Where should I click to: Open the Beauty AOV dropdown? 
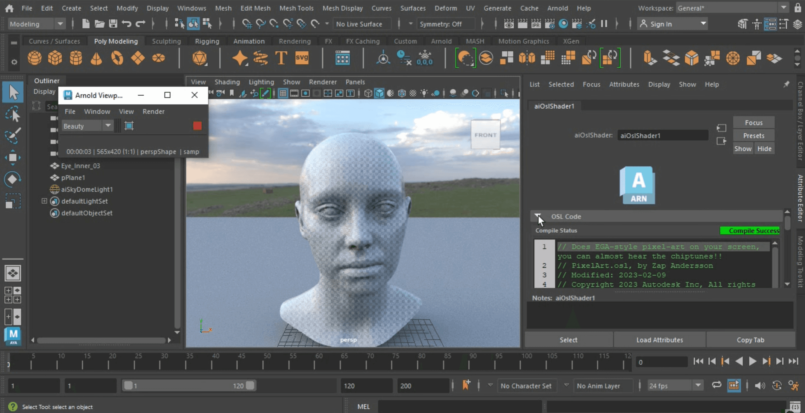tap(108, 126)
